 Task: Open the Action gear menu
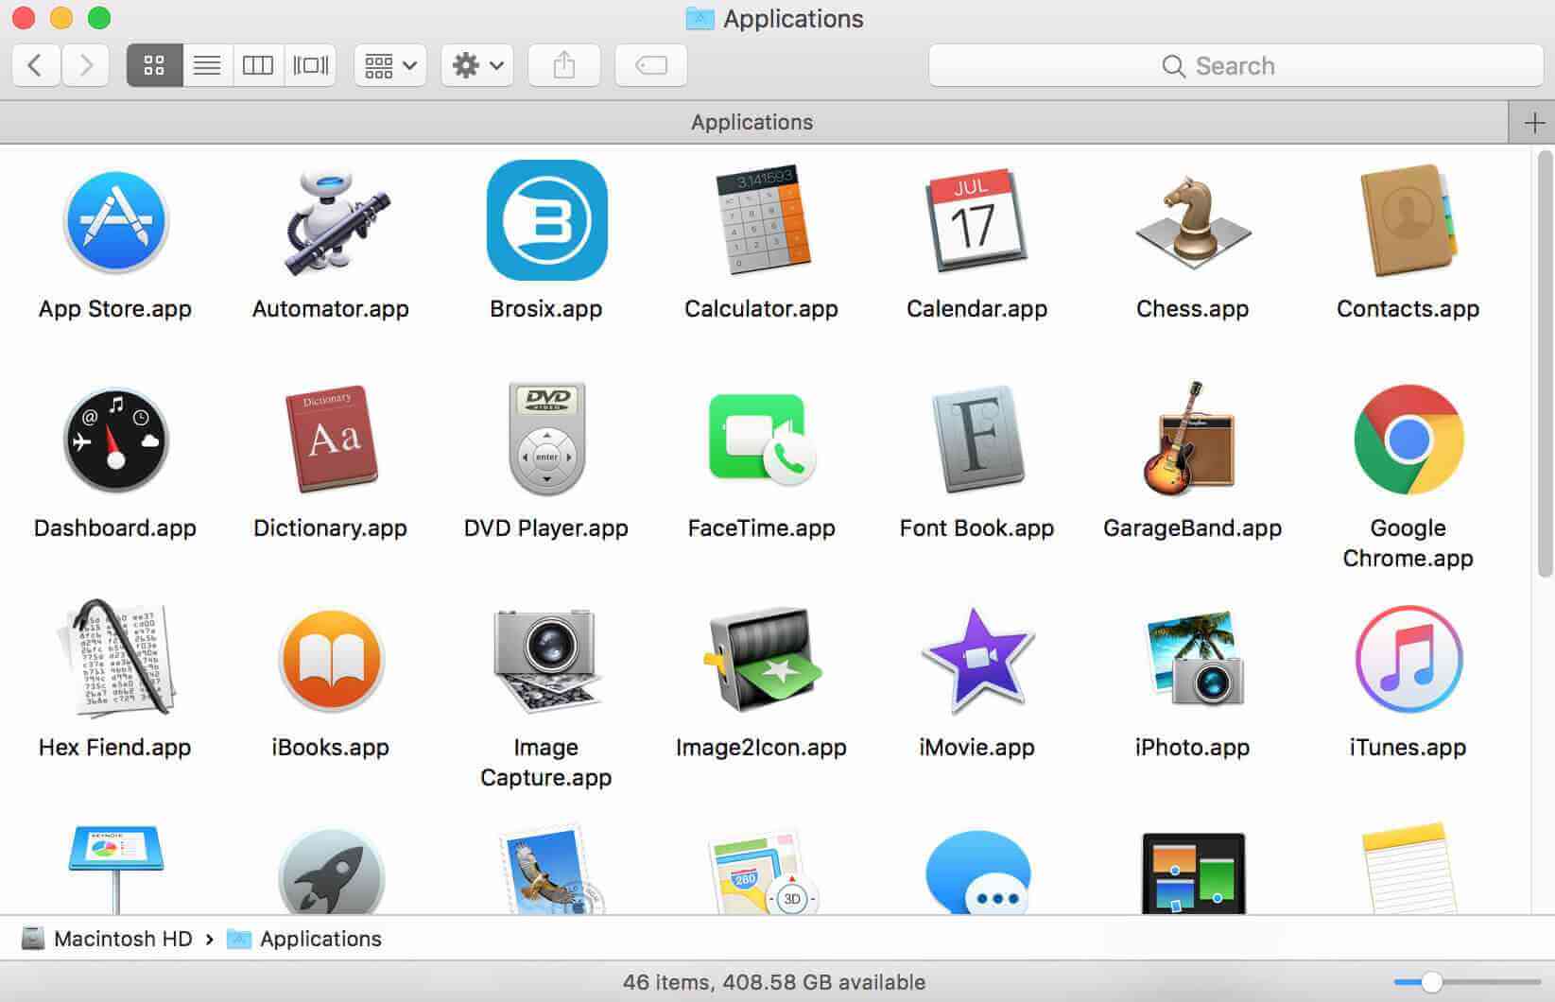pyautogui.click(x=477, y=65)
